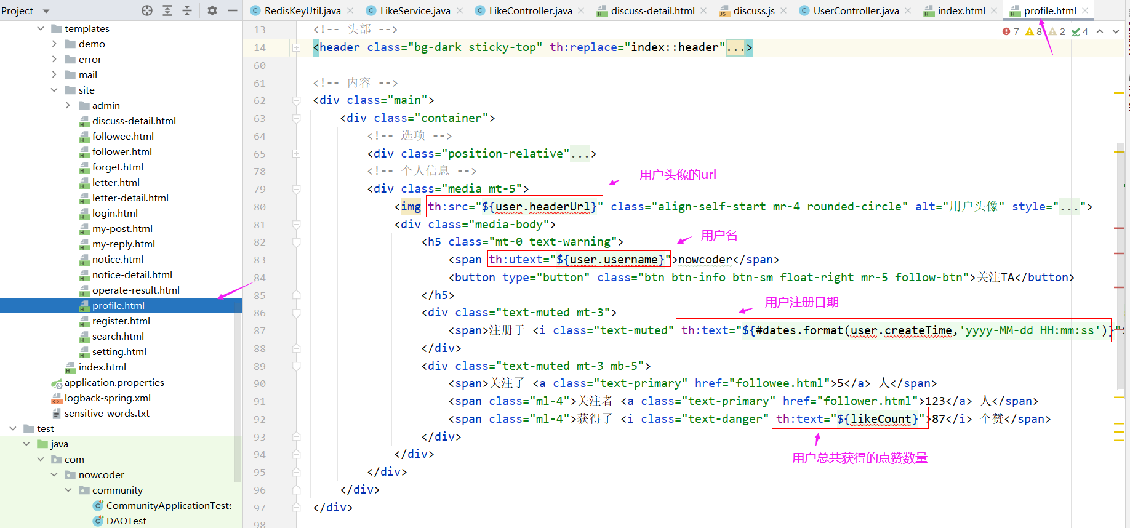Collapse the site folder
This screenshot has width=1130, height=528.
(x=54, y=90)
